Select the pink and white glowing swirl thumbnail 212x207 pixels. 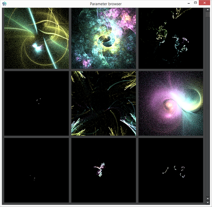(171, 103)
